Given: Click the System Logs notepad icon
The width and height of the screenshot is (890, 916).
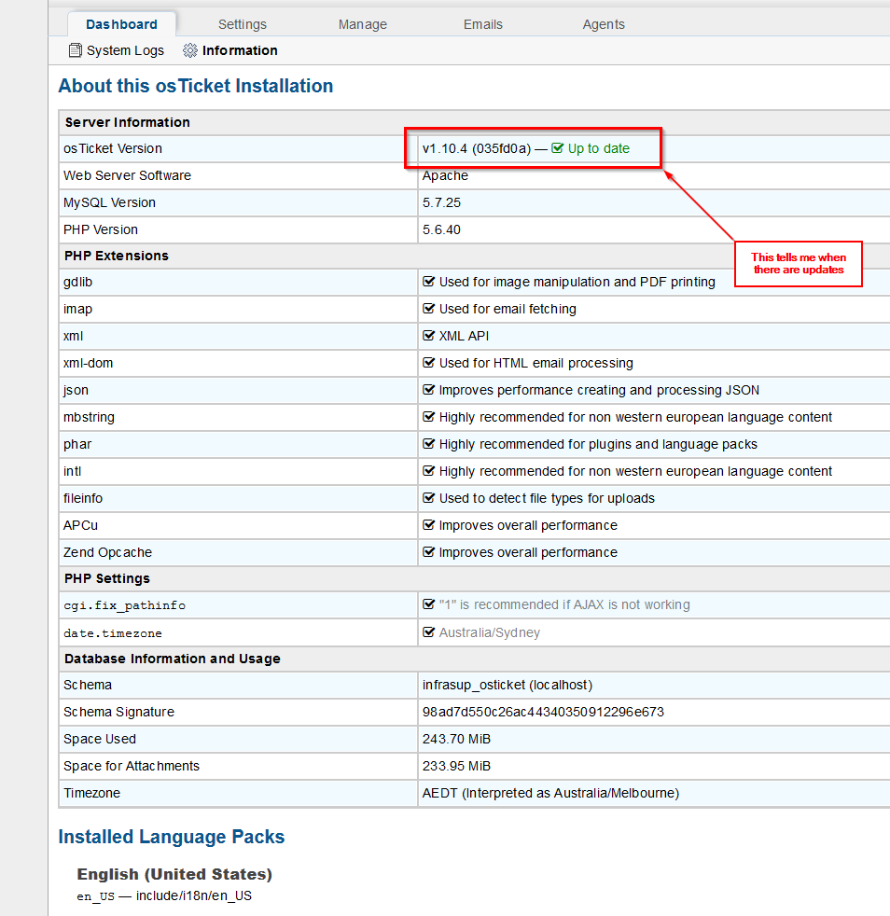Looking at the screenshot, I should click(x=76, y=50).
